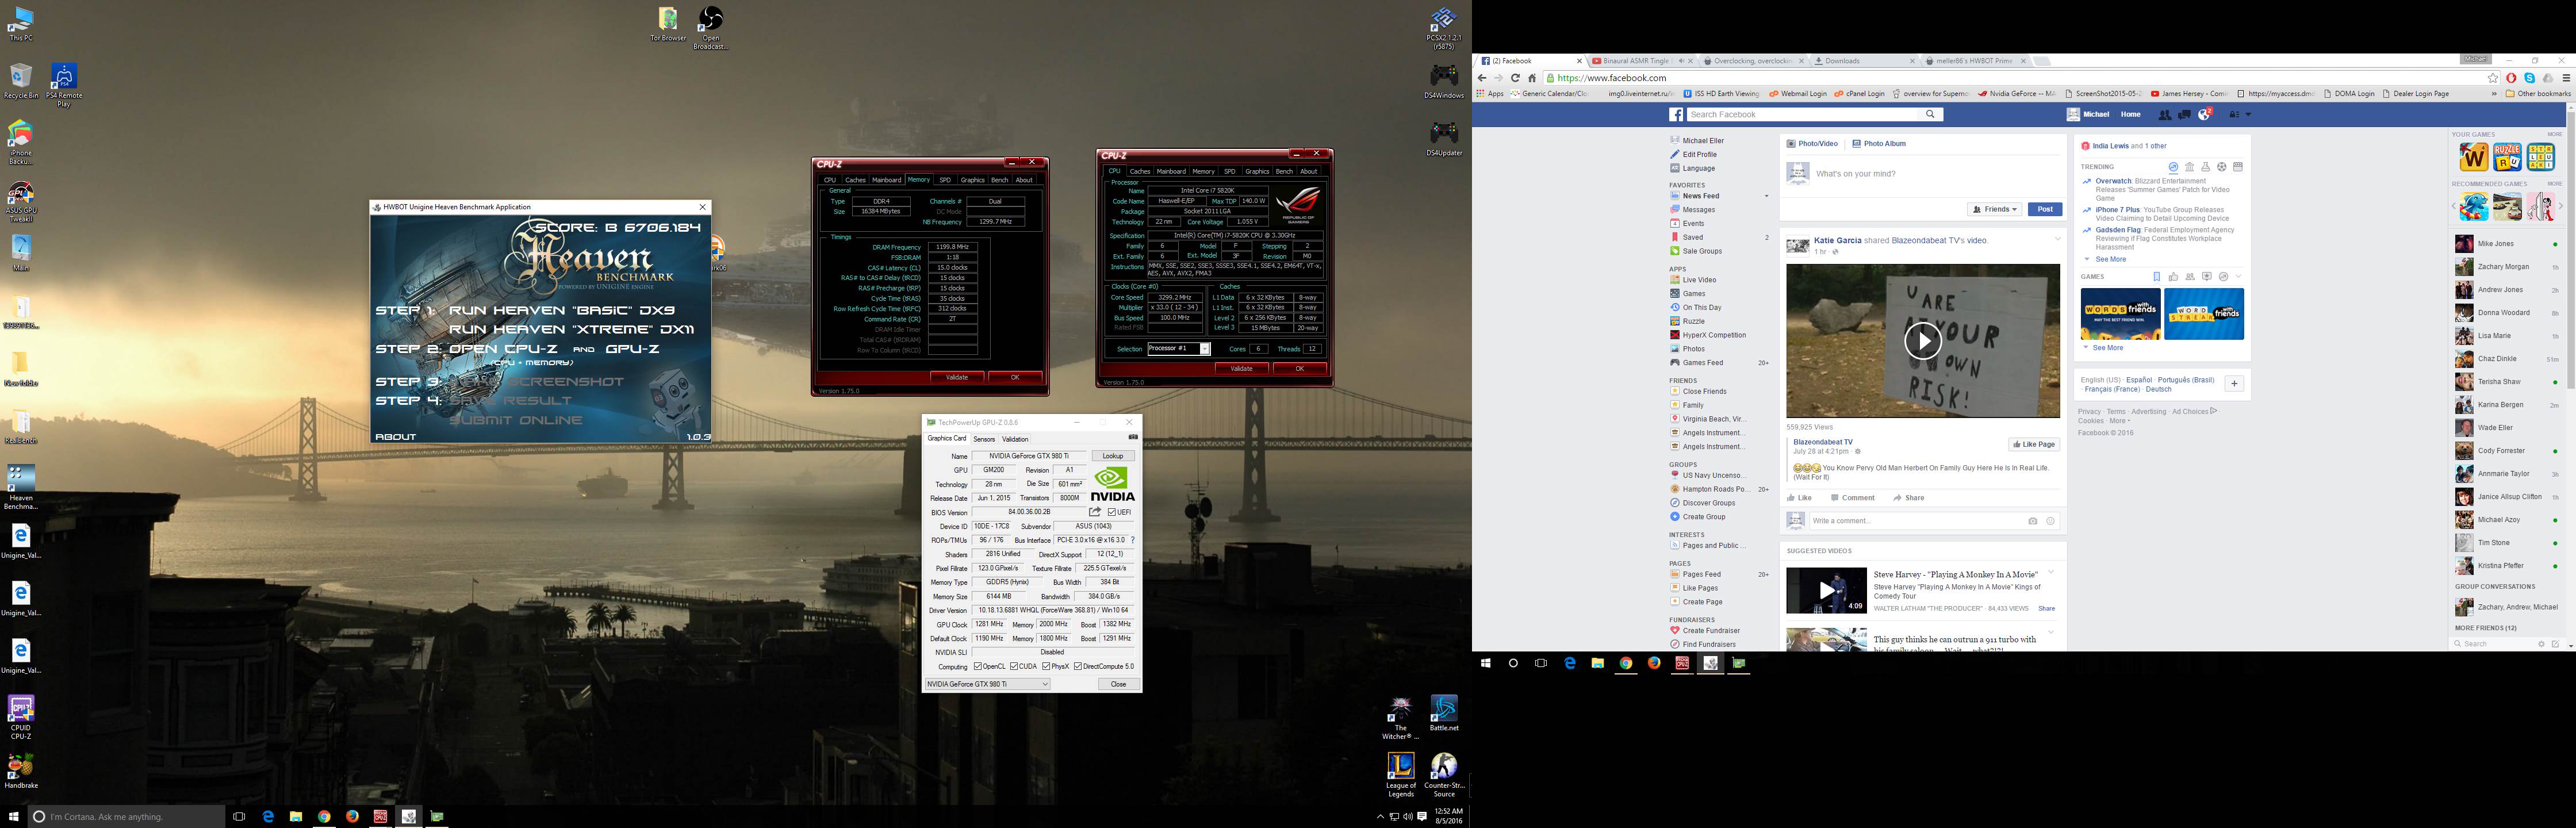Image resolution: width=2576 pixels, height=828 pixels.
Task: Click the Bus Interface question mark in GPU-Z
Action: (x=1133, y=540)
